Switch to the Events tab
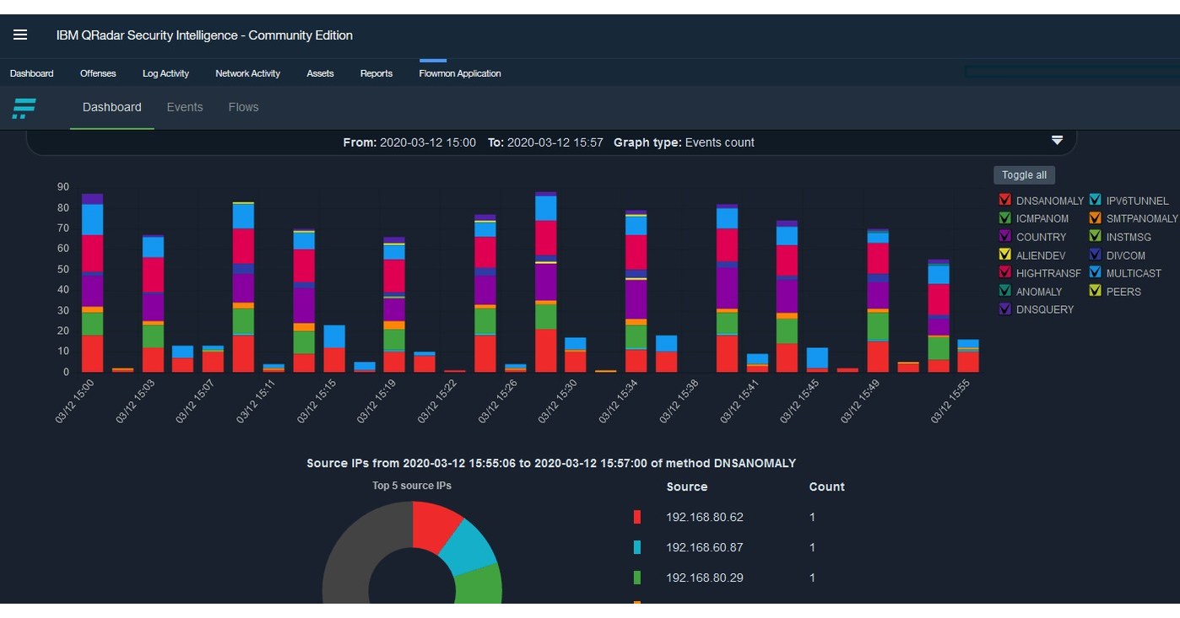Screen dimensions: 1180x618 pyautogui.click(x=185, y=107)
